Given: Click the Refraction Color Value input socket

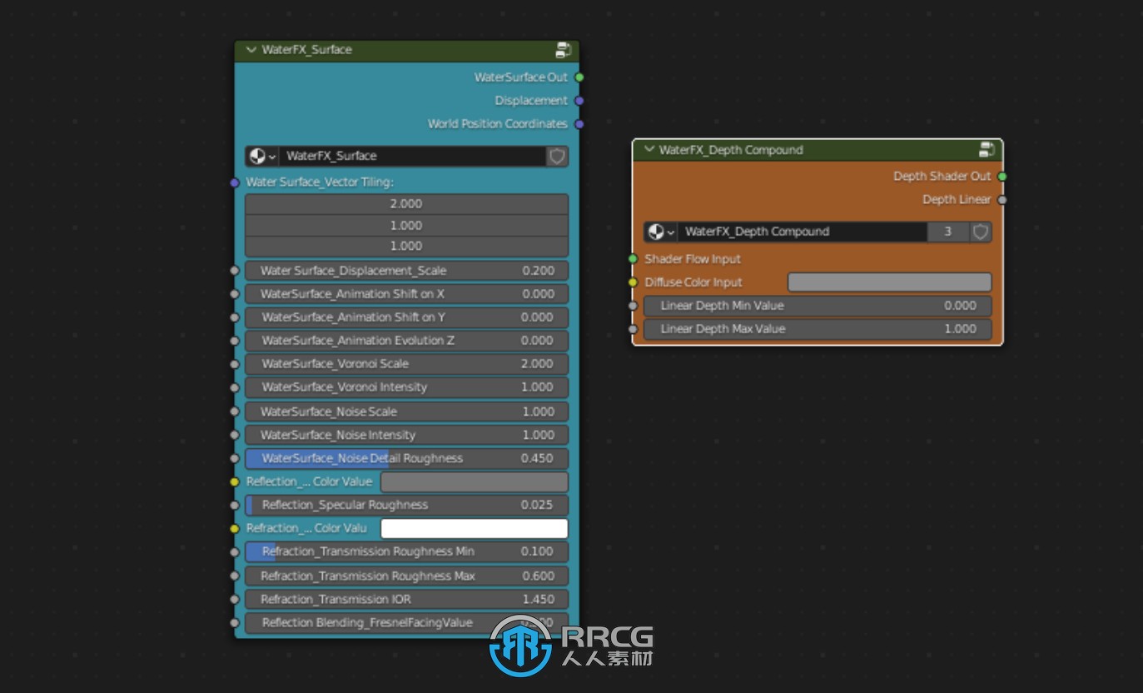Looking at the screenshot, I should (235, 528).
